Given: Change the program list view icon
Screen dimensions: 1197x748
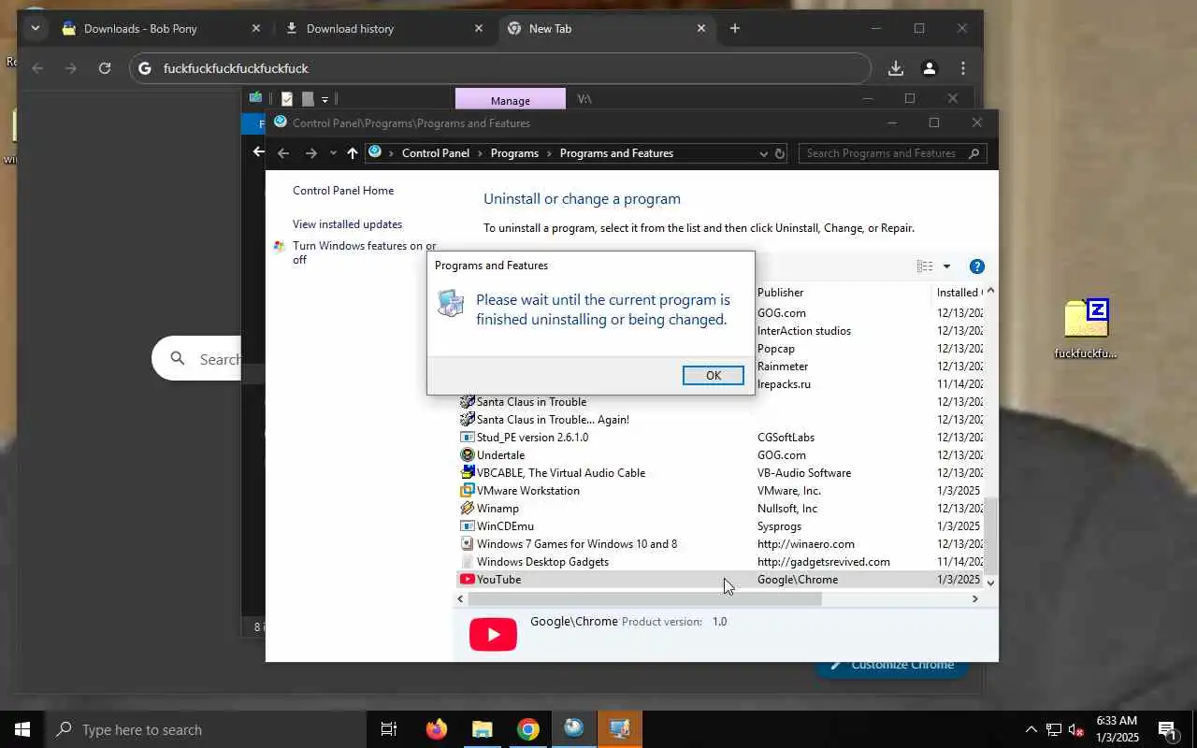Looking at the screenshot, I should 925,266.
